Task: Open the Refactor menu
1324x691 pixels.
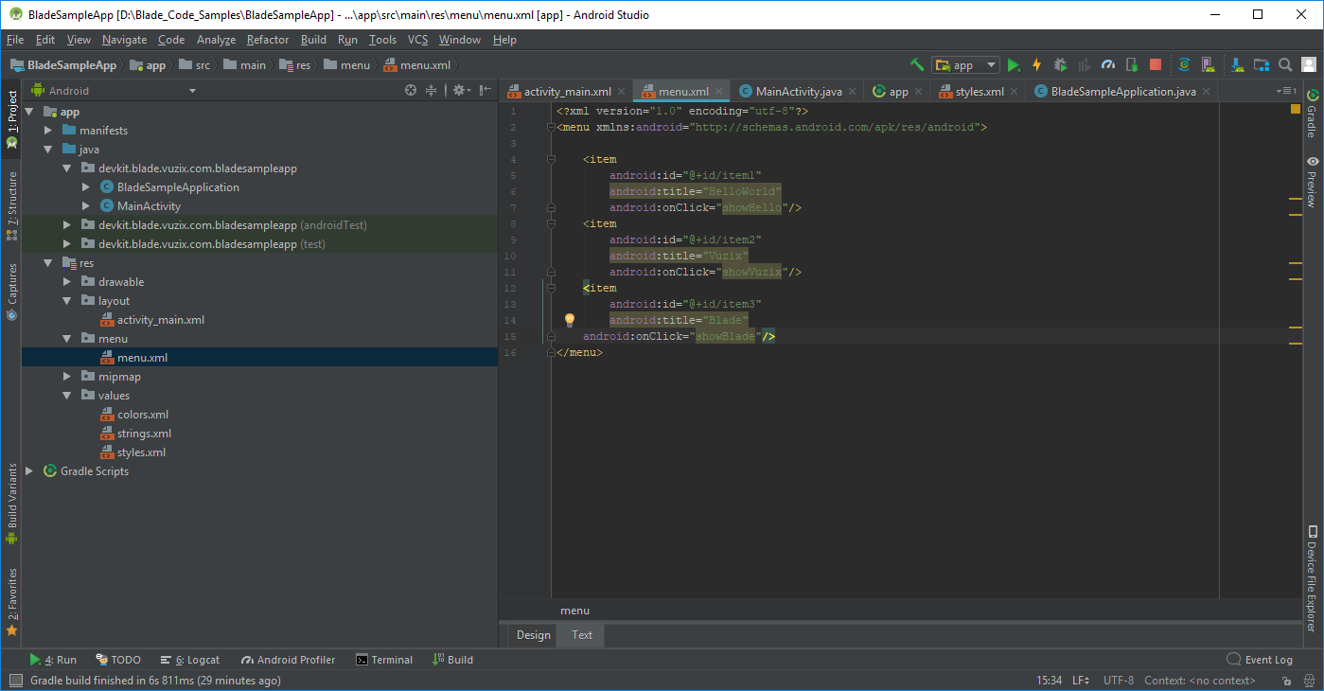Action: (x=268, y=40)
